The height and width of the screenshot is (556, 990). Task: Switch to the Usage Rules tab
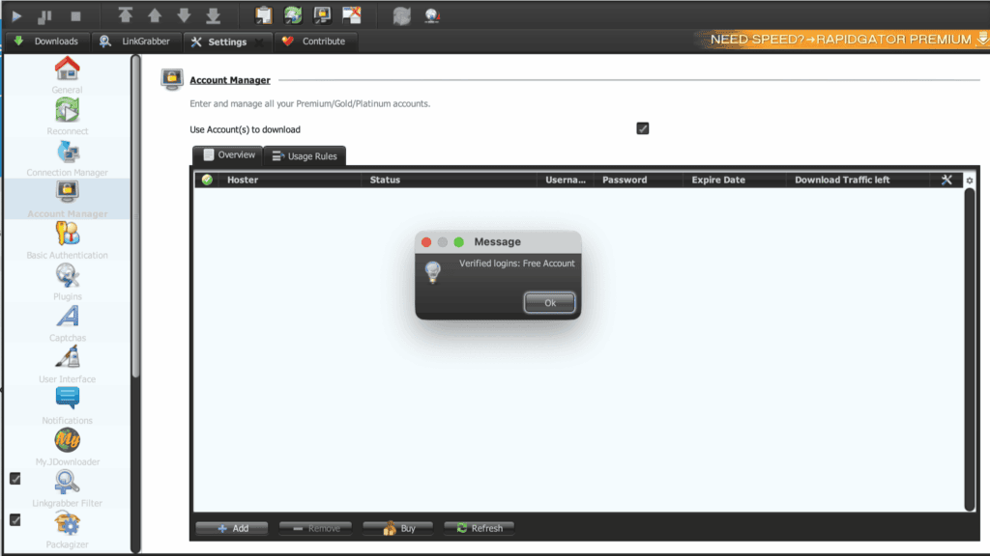pyautogui.click(x=305, y=155)
